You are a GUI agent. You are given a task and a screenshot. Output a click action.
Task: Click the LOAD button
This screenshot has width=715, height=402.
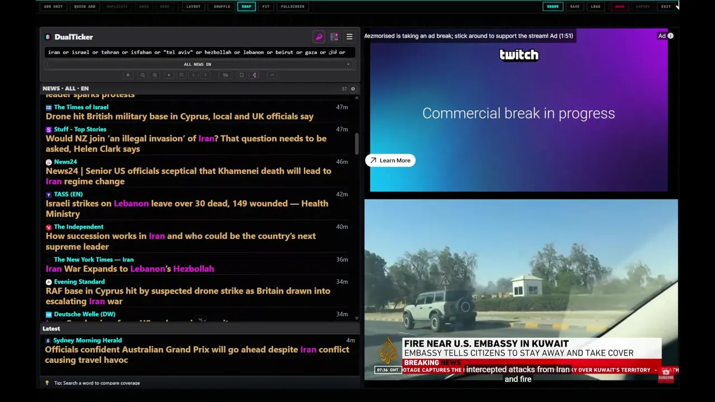tap(595, 7)
